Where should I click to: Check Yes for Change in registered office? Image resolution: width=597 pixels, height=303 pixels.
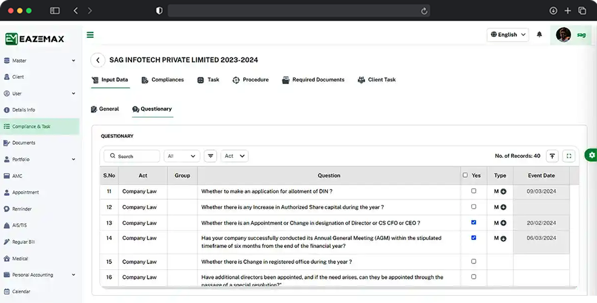[x=473, y=261]
